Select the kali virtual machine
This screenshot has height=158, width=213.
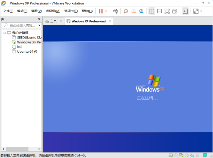click(x=20, y=47)
